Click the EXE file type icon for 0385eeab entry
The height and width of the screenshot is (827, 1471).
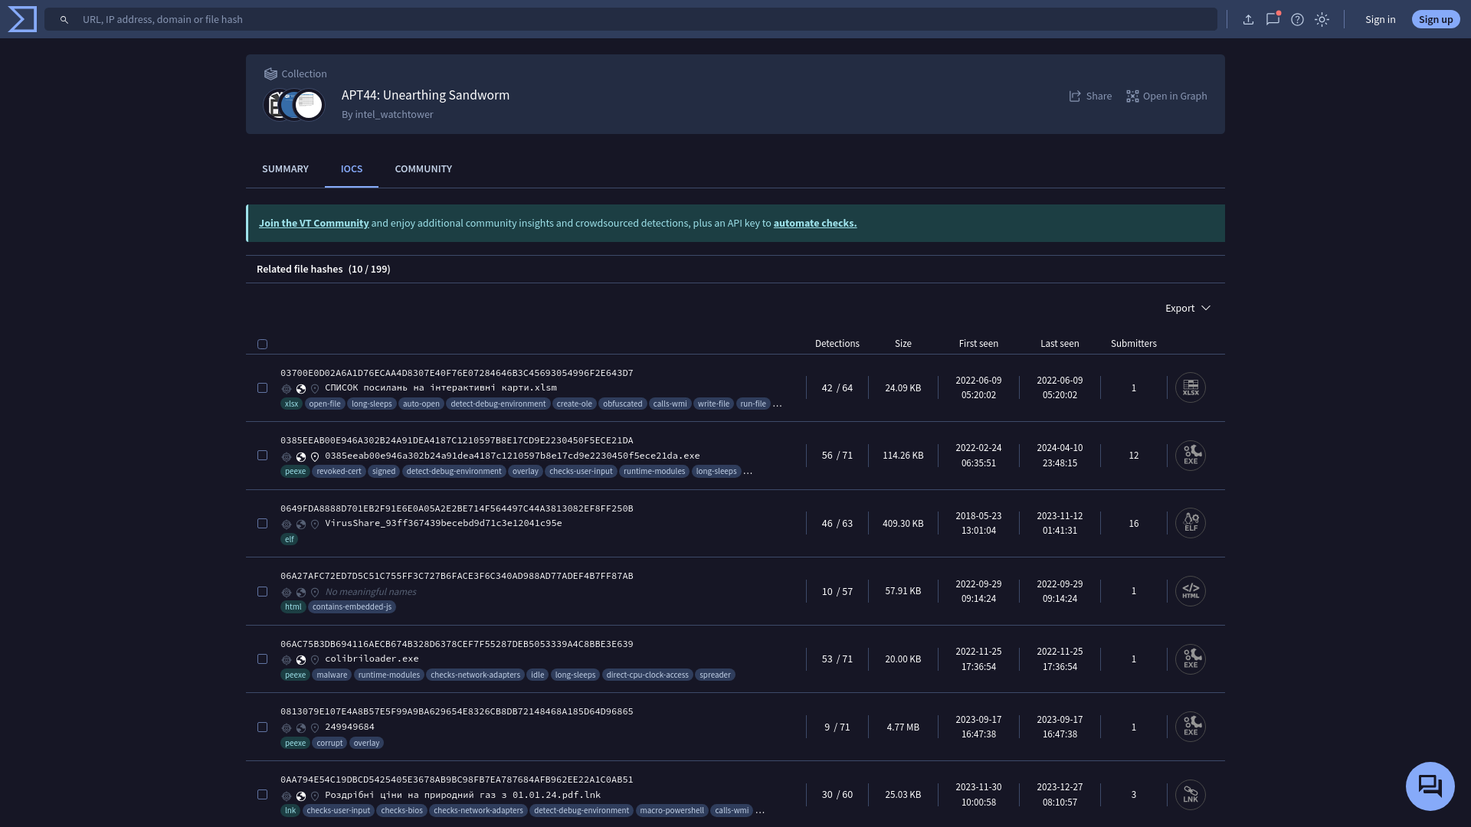(1191, 456)
